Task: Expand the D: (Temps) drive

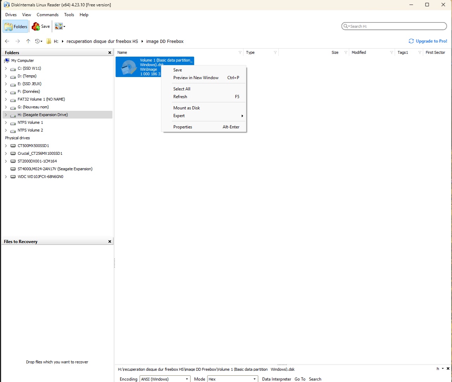Action: click(x=6, y=76)
